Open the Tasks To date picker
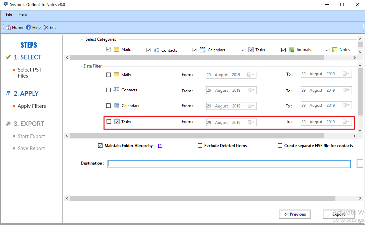Image resolution: width=365 pixels, height=225 pixels. pos(347,122)
